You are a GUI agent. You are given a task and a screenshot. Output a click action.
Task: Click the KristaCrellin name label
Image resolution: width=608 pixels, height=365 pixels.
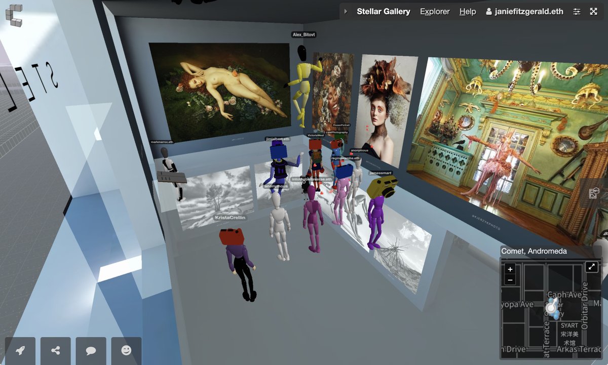pos(230,218)
